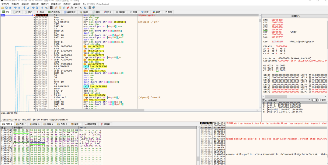Click the Run To User Code icon
Image resolution: width=328 pixels, height=165 pixels.
tap(46, 8)
